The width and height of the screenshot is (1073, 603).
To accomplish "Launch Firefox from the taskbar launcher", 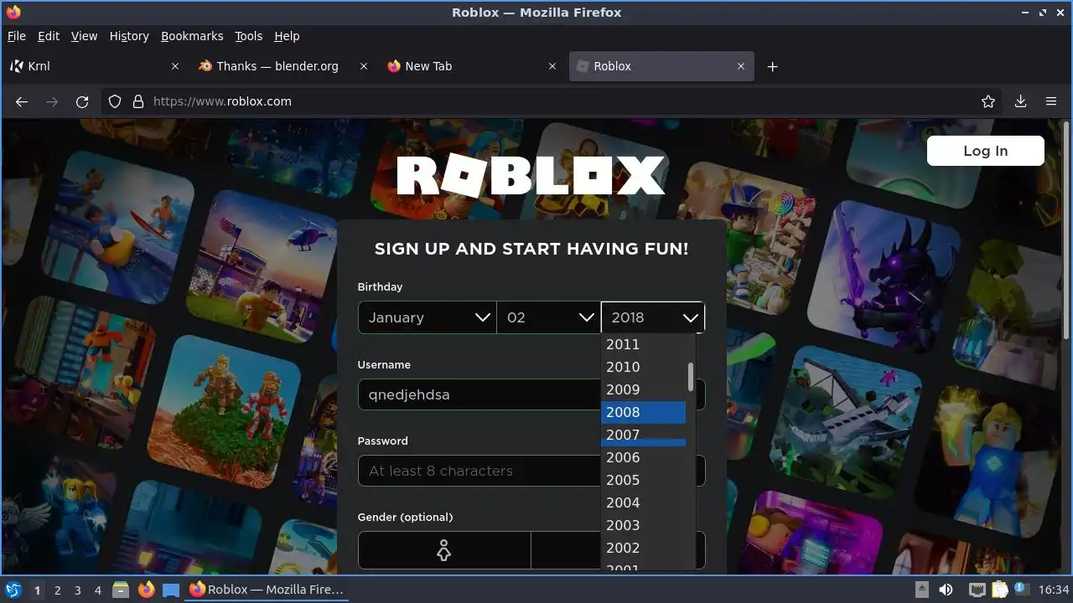I will 146,590.
